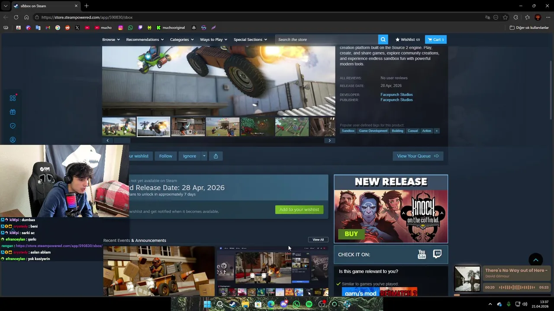Expand the Categories menu

pos(182,39)
